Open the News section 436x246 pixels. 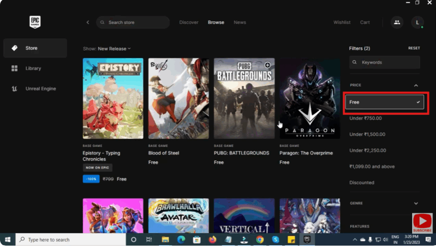pos(240,22)
